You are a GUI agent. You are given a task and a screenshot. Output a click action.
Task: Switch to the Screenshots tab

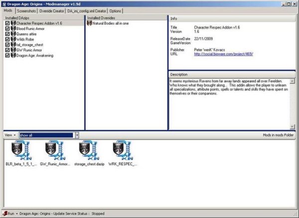(26, 11)
